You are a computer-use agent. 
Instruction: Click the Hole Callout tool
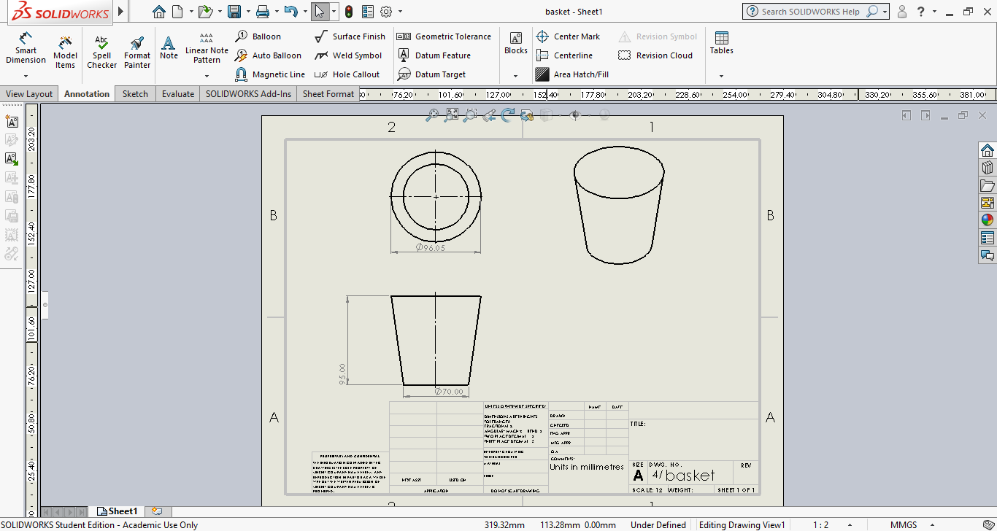point(347,74)
